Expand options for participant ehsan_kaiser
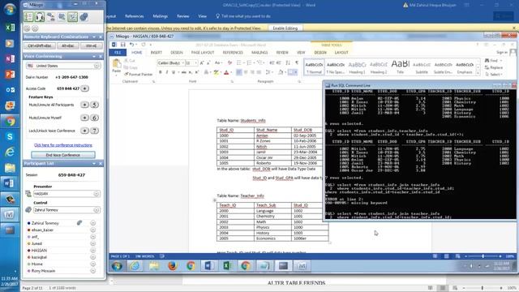 tap(93, 230)
